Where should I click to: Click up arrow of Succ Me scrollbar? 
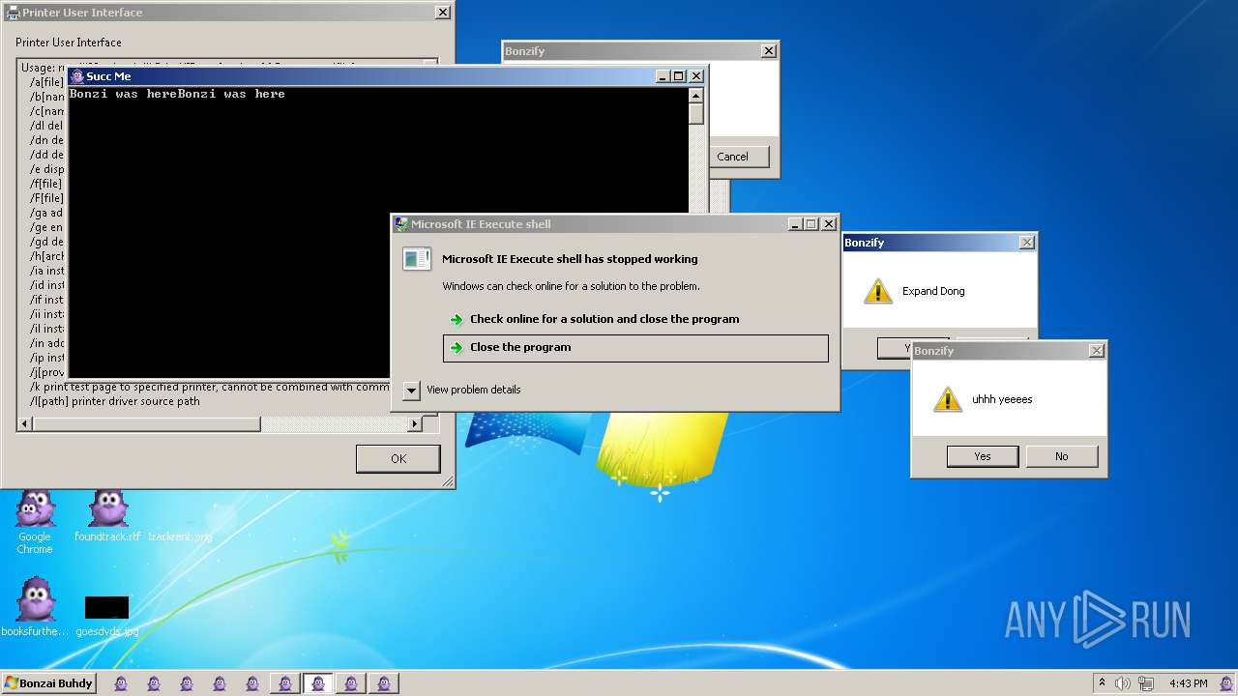[695, 95]
